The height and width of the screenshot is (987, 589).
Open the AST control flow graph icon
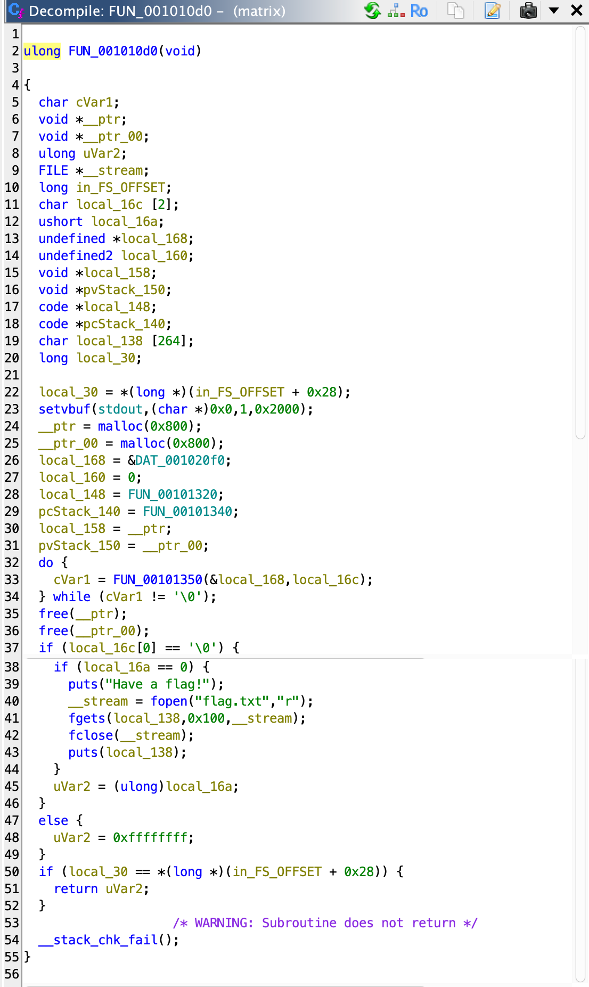click(x=396, y=11)
